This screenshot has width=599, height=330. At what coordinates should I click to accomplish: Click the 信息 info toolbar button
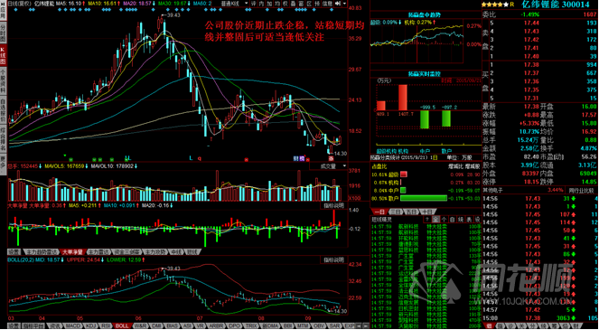[x=327, y=4]
